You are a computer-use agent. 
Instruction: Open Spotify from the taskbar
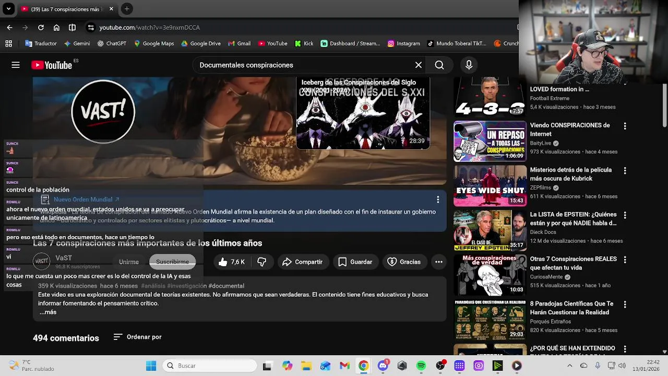coord(421,366)
